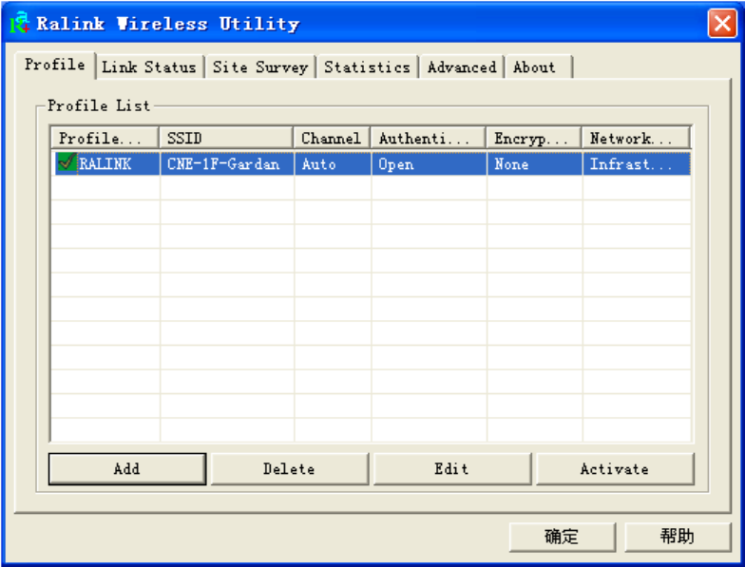Click the Add profile button
Image resolution: width=745 pixels, height=567 pixels.
(127, 469)
